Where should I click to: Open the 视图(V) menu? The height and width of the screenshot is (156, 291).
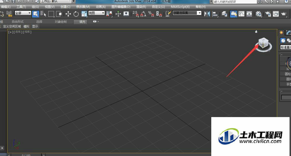pyautogui.click(x=49, y=7)
